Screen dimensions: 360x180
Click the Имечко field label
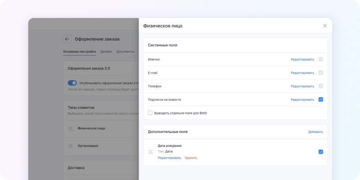click(x=153, y=59)
